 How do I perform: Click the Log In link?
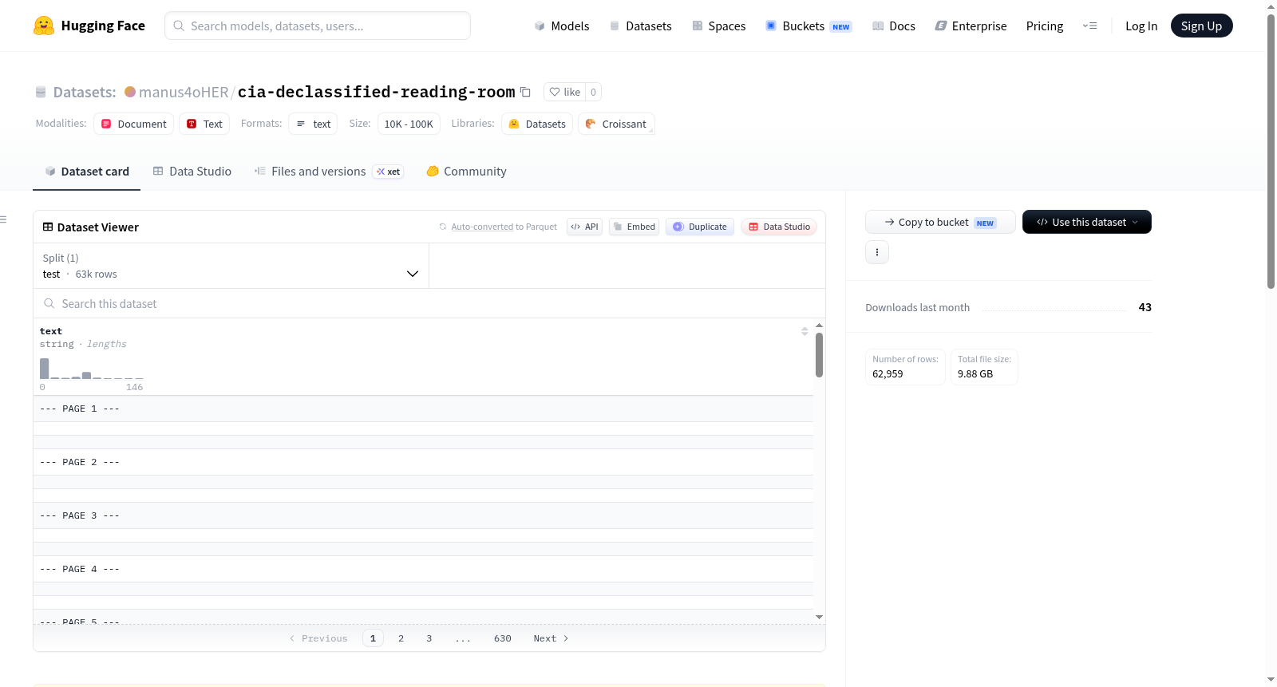(x=1141, y=26)
